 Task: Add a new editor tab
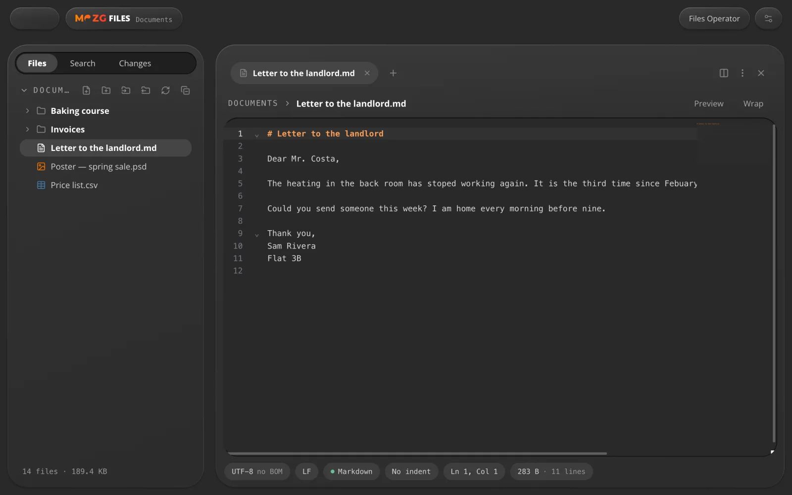pos(393,73)
